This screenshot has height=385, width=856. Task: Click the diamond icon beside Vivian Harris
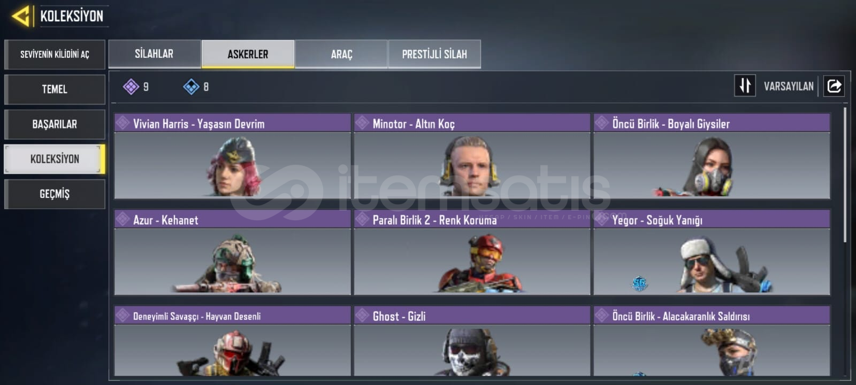click(123, 123)
